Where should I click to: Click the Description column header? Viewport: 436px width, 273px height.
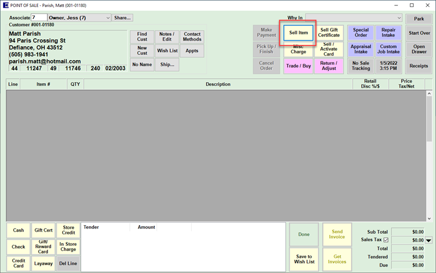(218, 84)
